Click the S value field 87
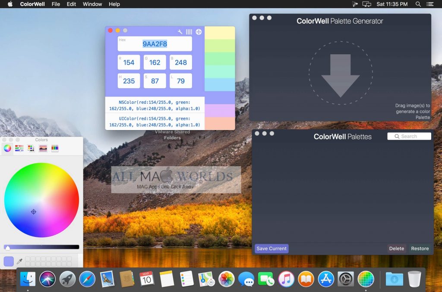The height and width of the screenshot is (292, 442). coord(155,81)
